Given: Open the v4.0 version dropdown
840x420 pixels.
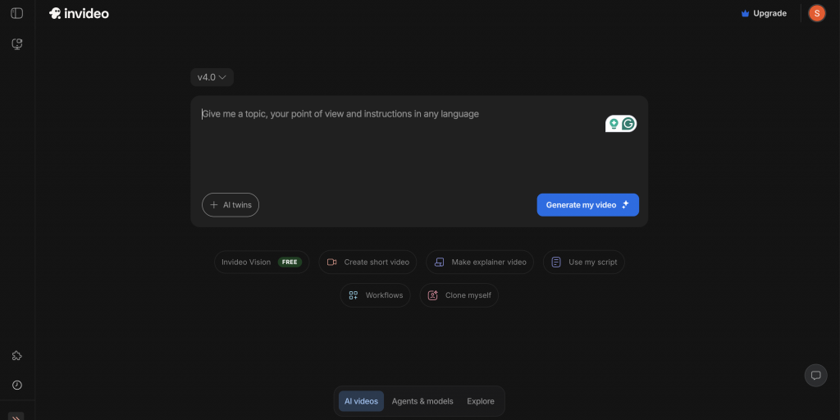Looking at the screenshot, I should (212, 77).
